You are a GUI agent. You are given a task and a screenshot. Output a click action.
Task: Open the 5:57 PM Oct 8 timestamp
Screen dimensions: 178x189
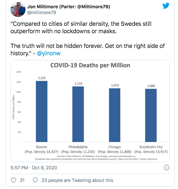coord(34,168)
